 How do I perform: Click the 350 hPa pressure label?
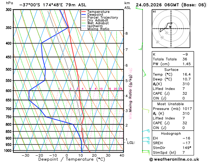pos(9,28)
